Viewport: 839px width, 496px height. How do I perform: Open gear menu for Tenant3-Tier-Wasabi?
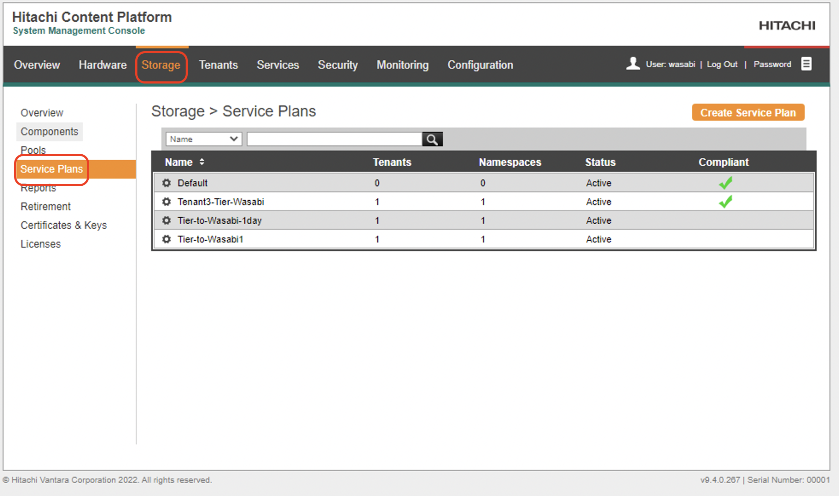click(166, 202)
